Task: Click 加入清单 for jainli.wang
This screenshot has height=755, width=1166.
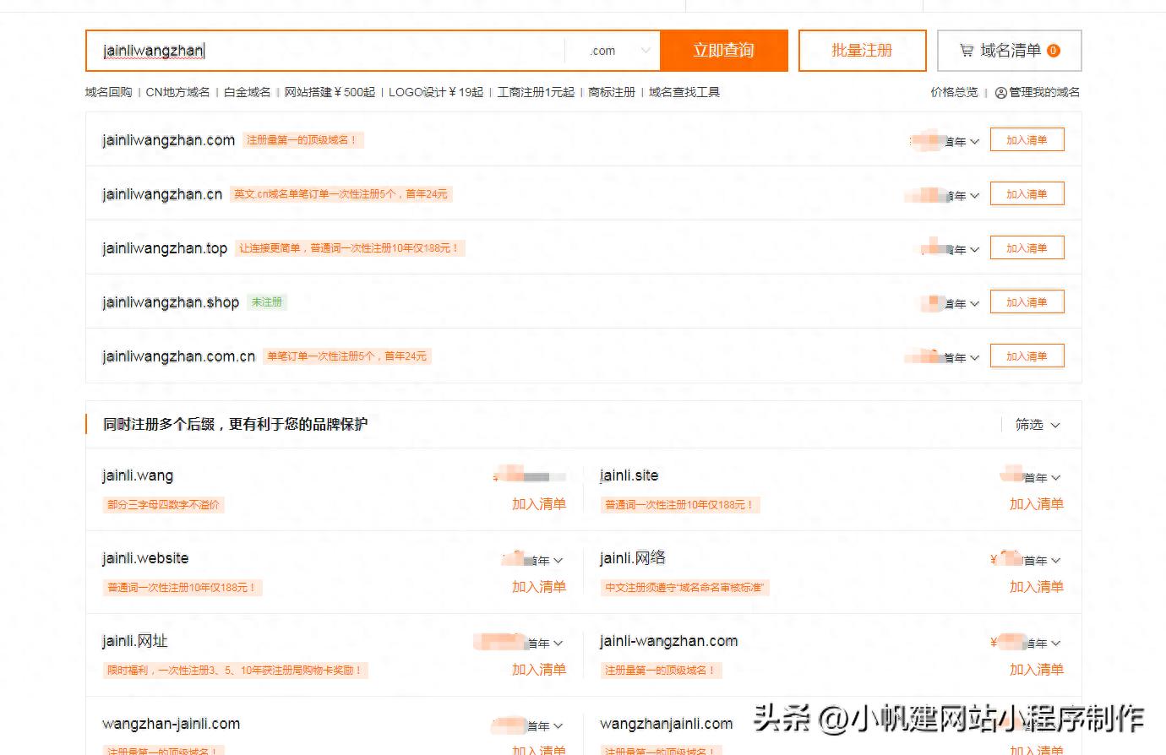Action: [x=539, y=504]
